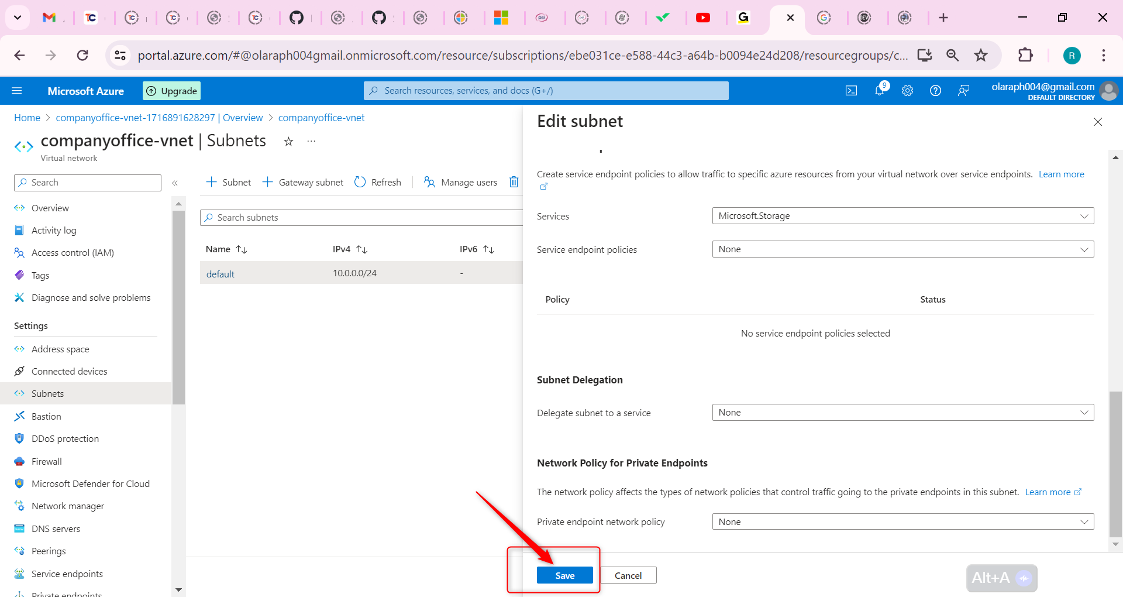This screenshot has height=597, width=1123.
Task: Open the more options ellipsis beside the title
Action: pyautogui.click(x=311, y=141)
